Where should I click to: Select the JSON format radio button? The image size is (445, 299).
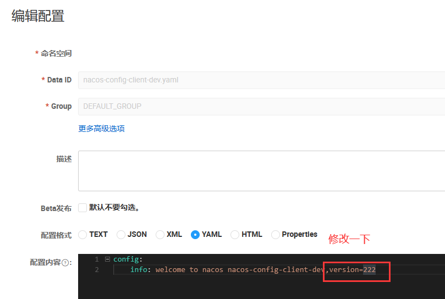click(x=121, y=235)
